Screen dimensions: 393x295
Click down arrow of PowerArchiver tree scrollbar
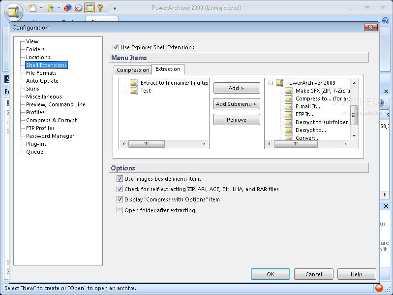coord(354,136)
